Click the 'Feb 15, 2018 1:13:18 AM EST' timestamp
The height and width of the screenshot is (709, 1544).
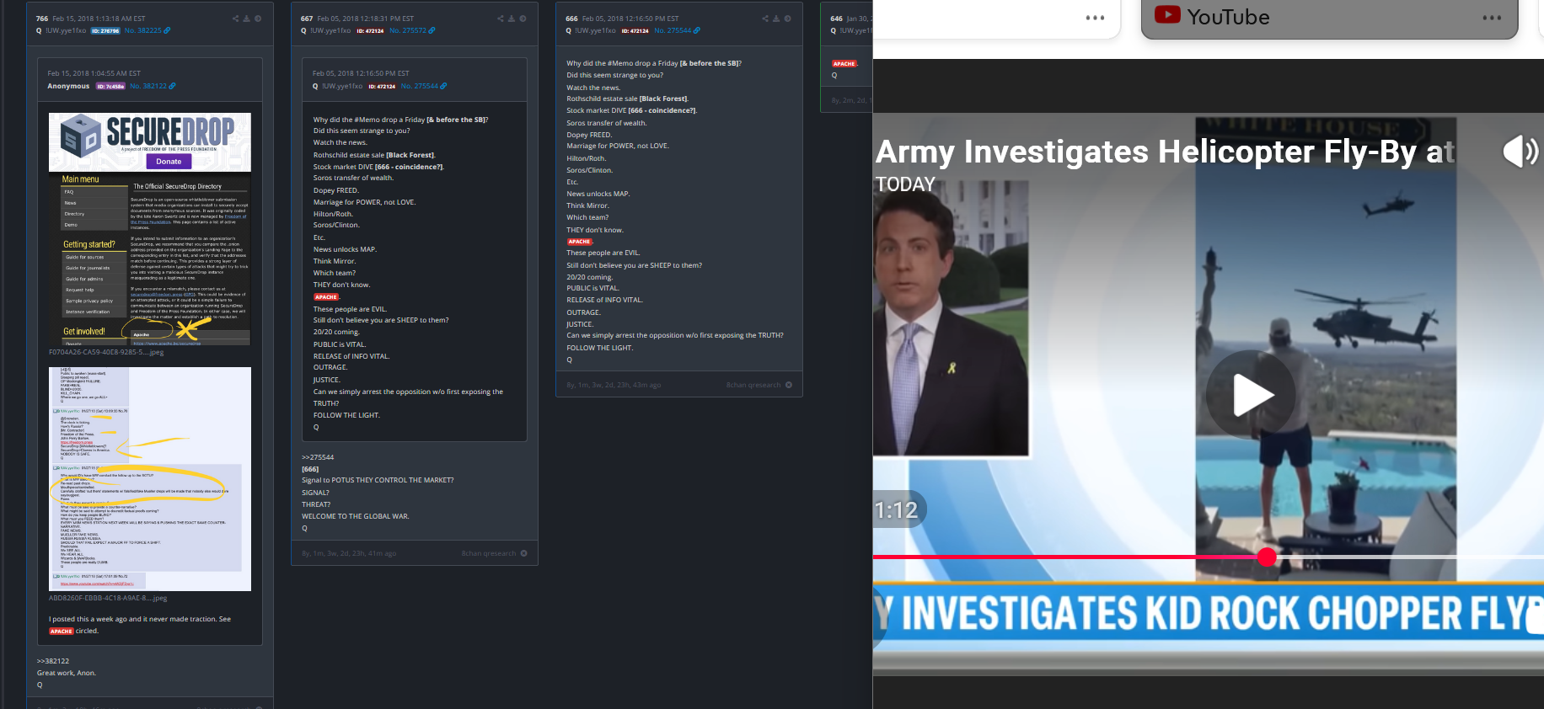(99, 19)
